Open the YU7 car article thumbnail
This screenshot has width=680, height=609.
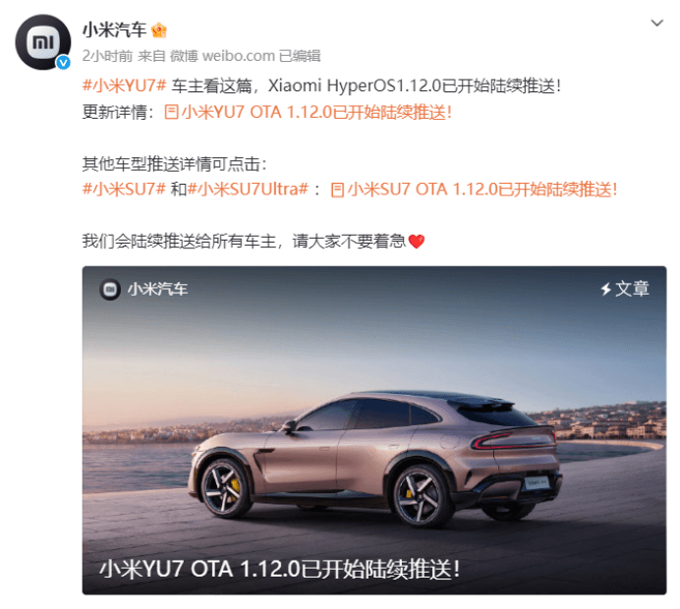tap(374, 430)
